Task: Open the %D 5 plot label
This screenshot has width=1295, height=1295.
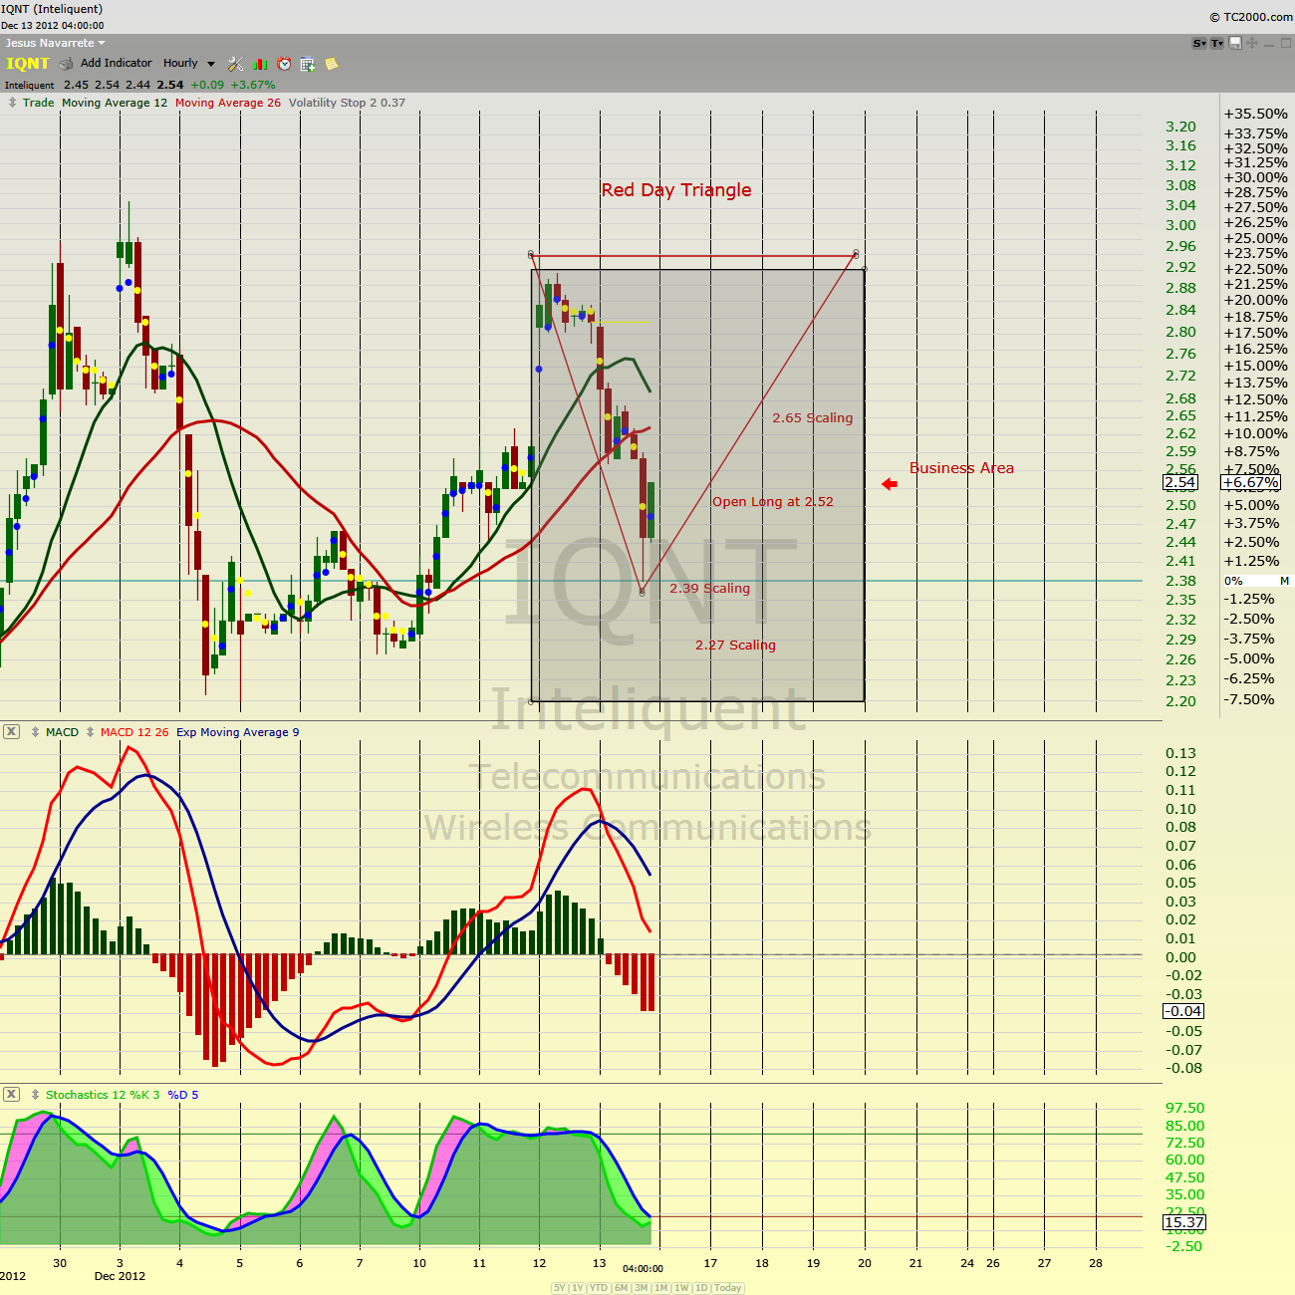Action: click(183, 1095)
